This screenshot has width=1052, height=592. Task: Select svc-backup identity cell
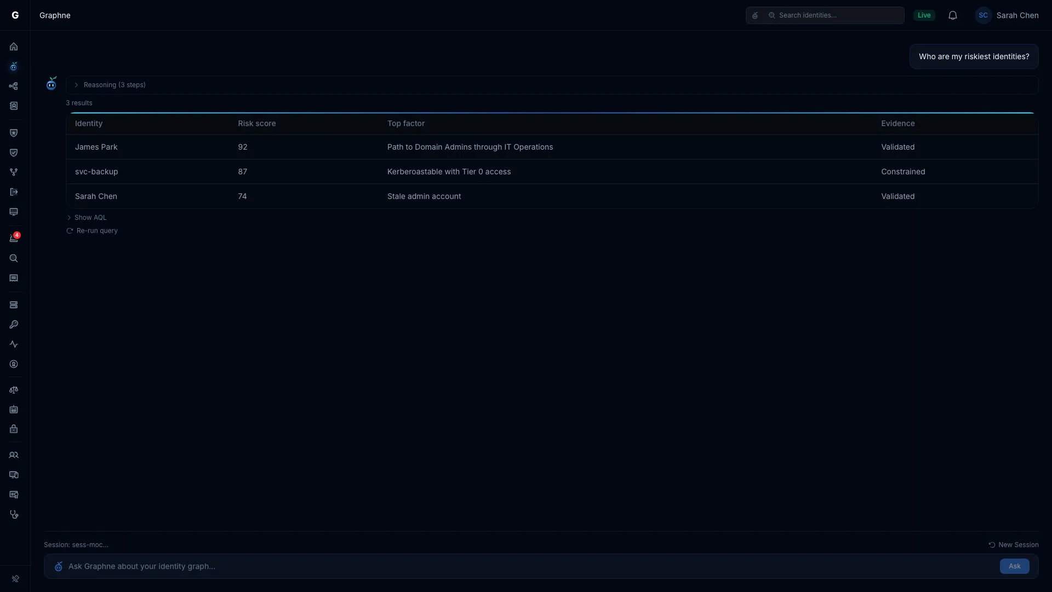pos(96,172)
